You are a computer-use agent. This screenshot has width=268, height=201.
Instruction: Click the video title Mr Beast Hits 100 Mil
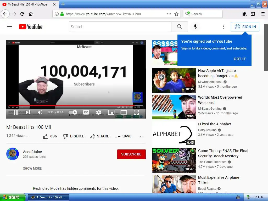[29, 127]
